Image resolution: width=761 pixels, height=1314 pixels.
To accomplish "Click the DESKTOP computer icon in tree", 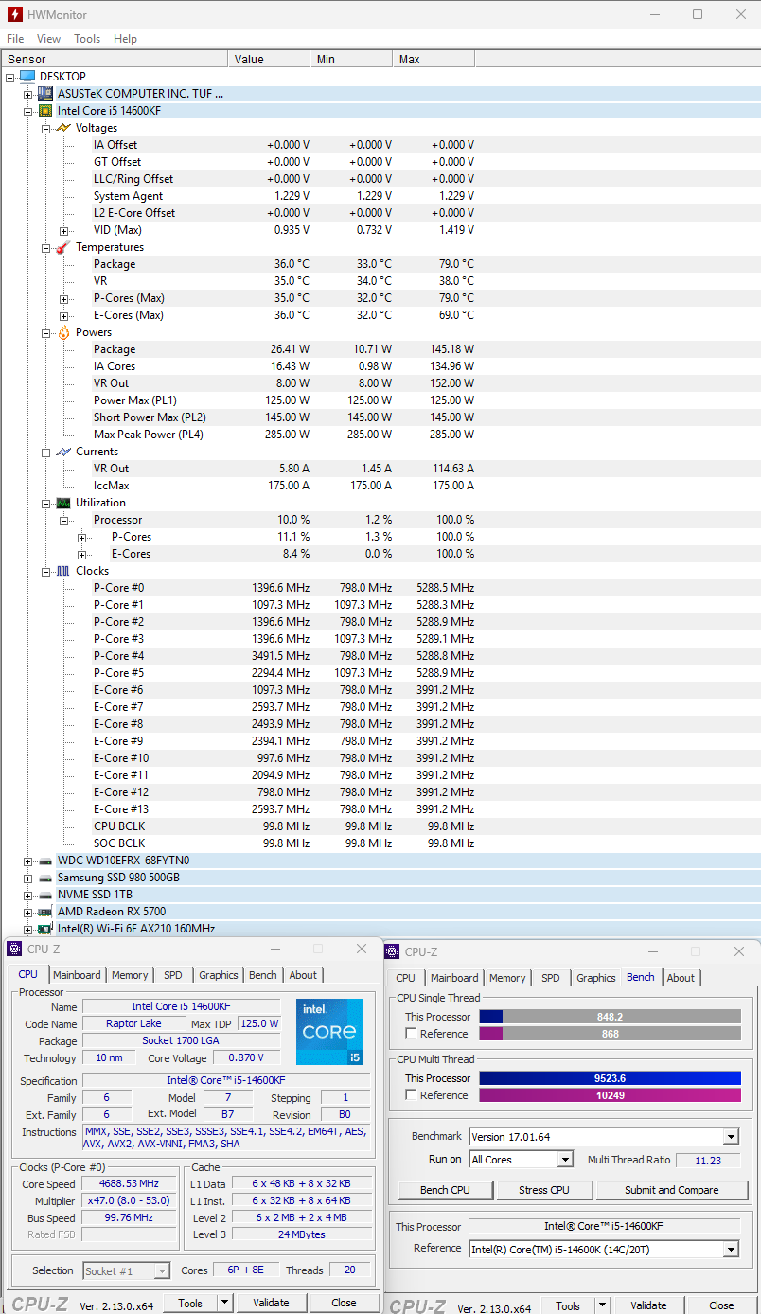I will tap(27, 77).
